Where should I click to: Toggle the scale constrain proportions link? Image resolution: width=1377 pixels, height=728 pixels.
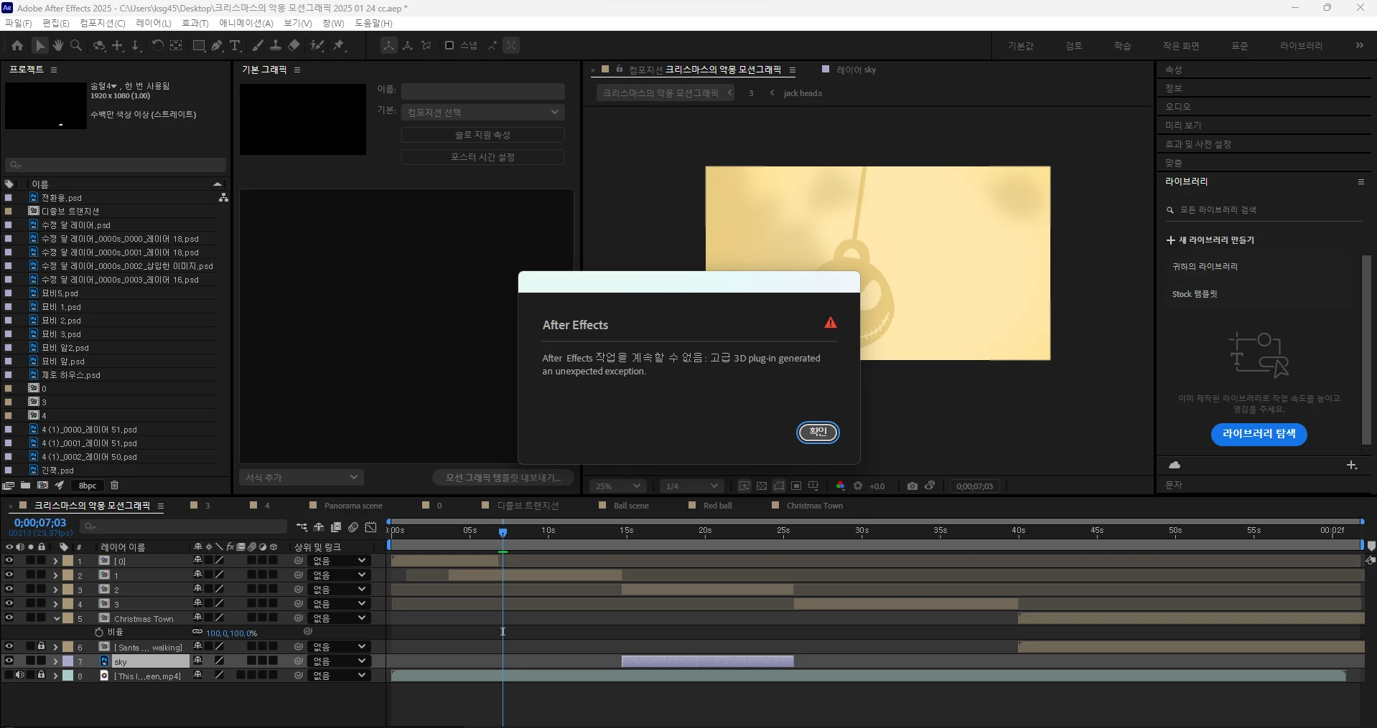click(197, 632)
